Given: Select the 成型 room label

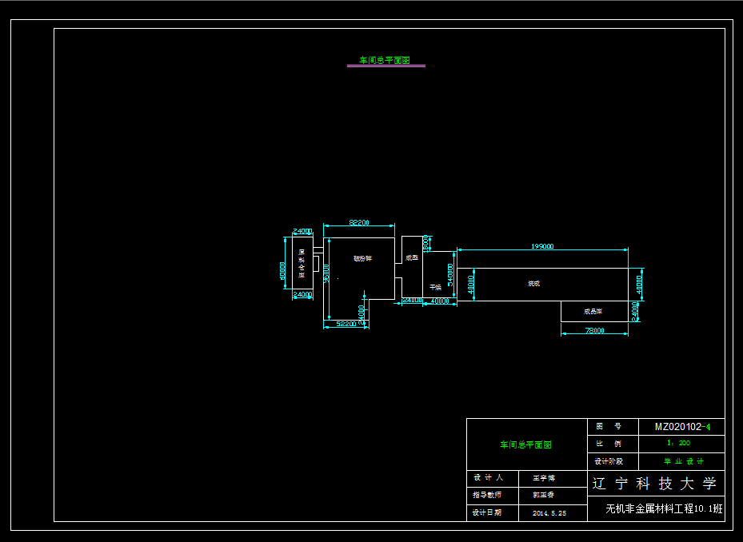Looking at the screenshot, I should 412,257.
